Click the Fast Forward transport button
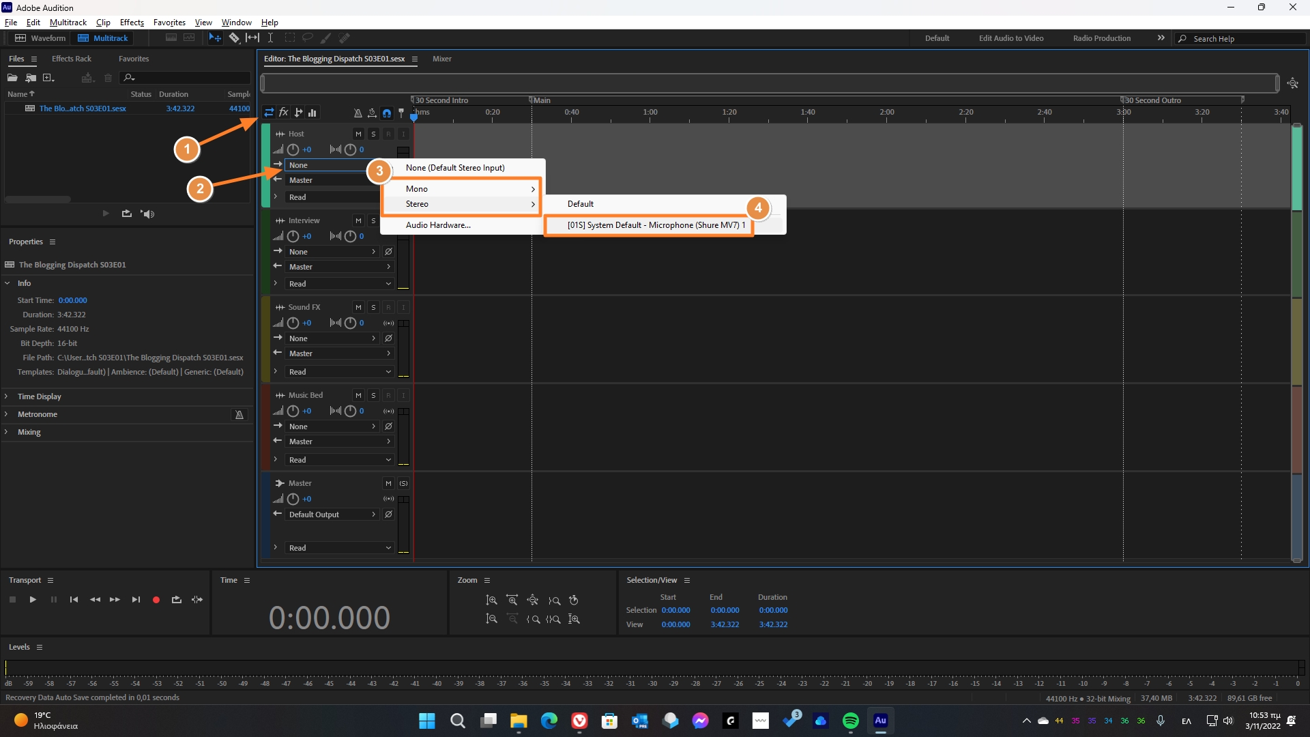The height and width of the screenshot is (737, 1310). click(115, 600)
